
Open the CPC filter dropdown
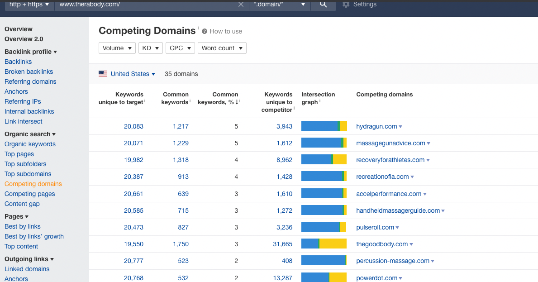pyautogui.click(x=180, y=48)
